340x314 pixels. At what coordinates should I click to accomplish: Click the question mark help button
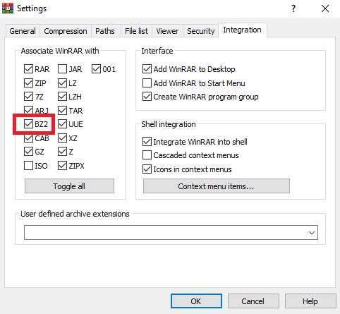pyautogui.click(x=293, y=8)
